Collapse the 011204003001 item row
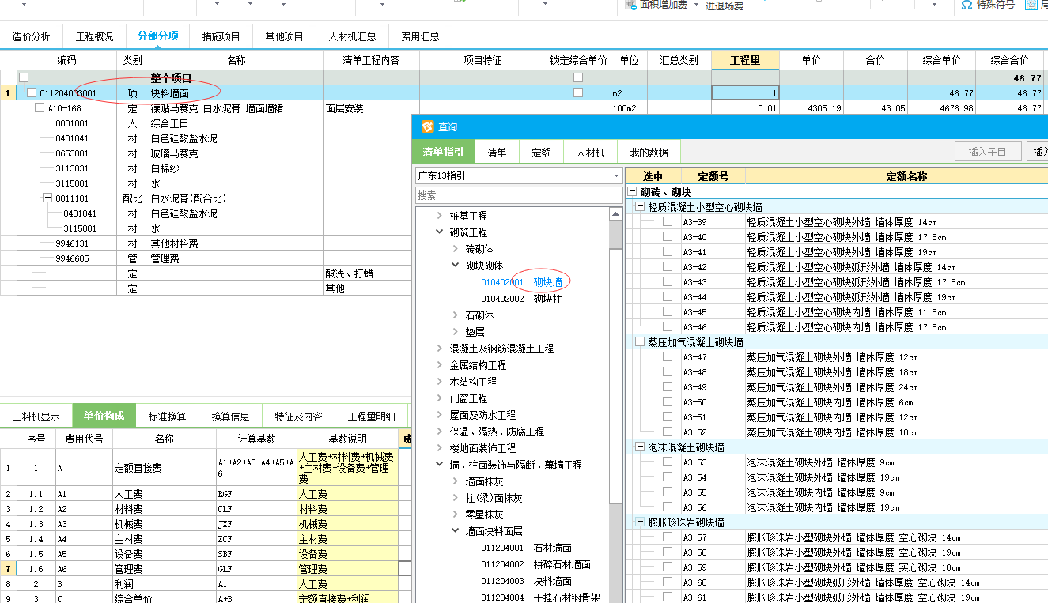1048x603 pixels. point(32,92)
